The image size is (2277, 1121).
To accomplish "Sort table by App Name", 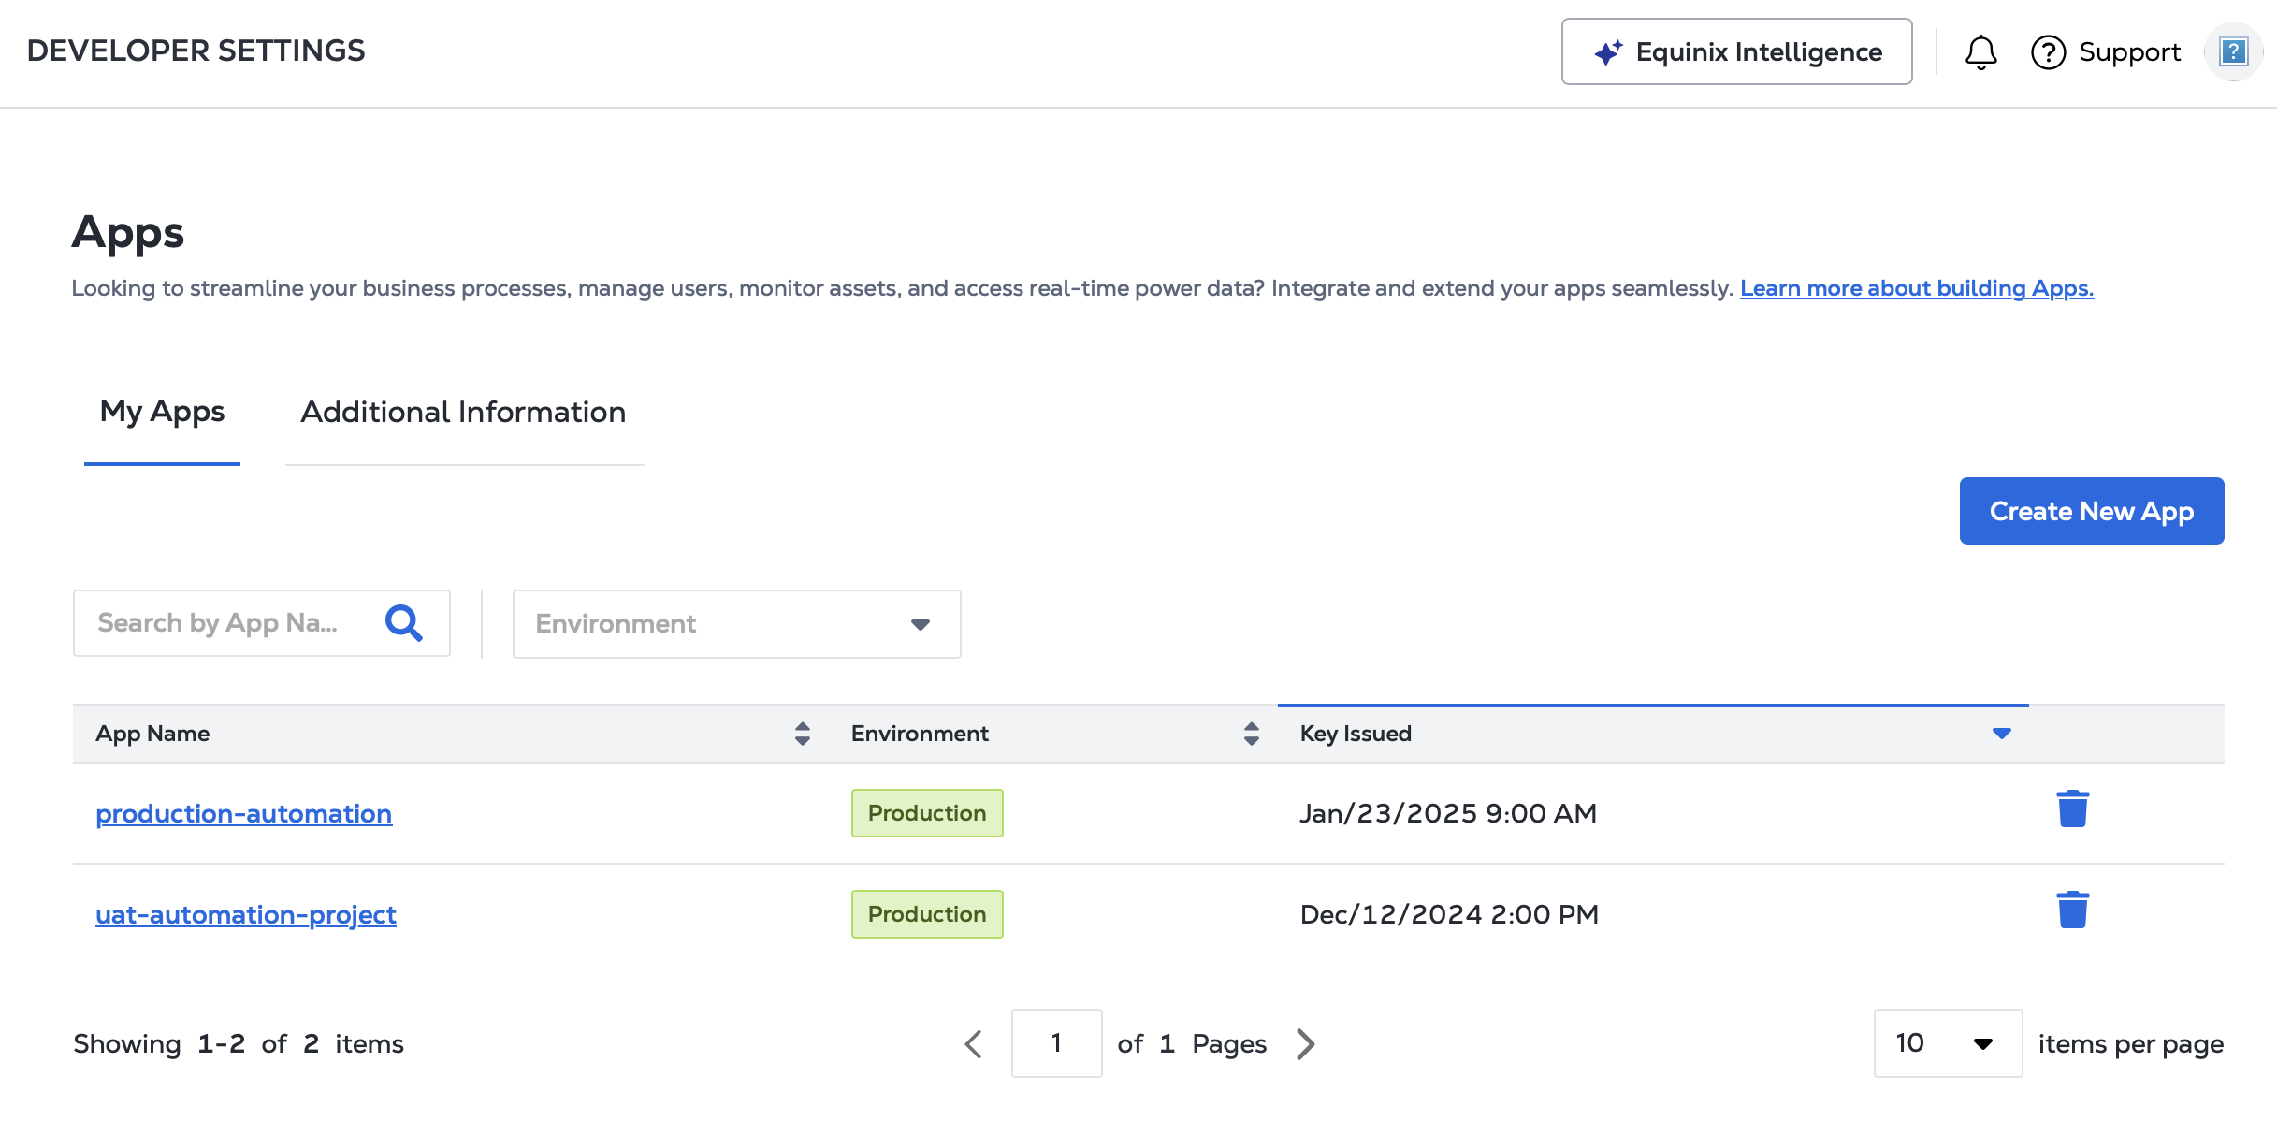I will (x=802, y=734).
